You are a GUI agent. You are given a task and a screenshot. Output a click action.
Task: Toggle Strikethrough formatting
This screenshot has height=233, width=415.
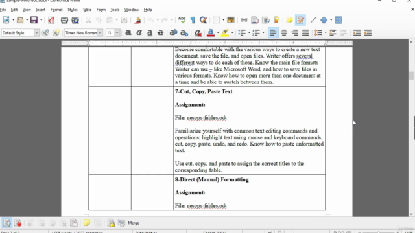160,33
